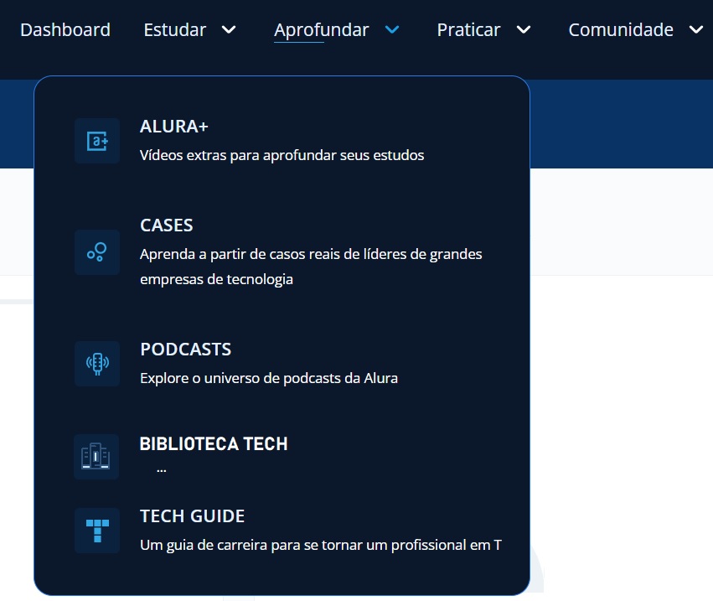Open the Comunidade dropdown
The image size is (713, 601).
(x=621, y=29)
